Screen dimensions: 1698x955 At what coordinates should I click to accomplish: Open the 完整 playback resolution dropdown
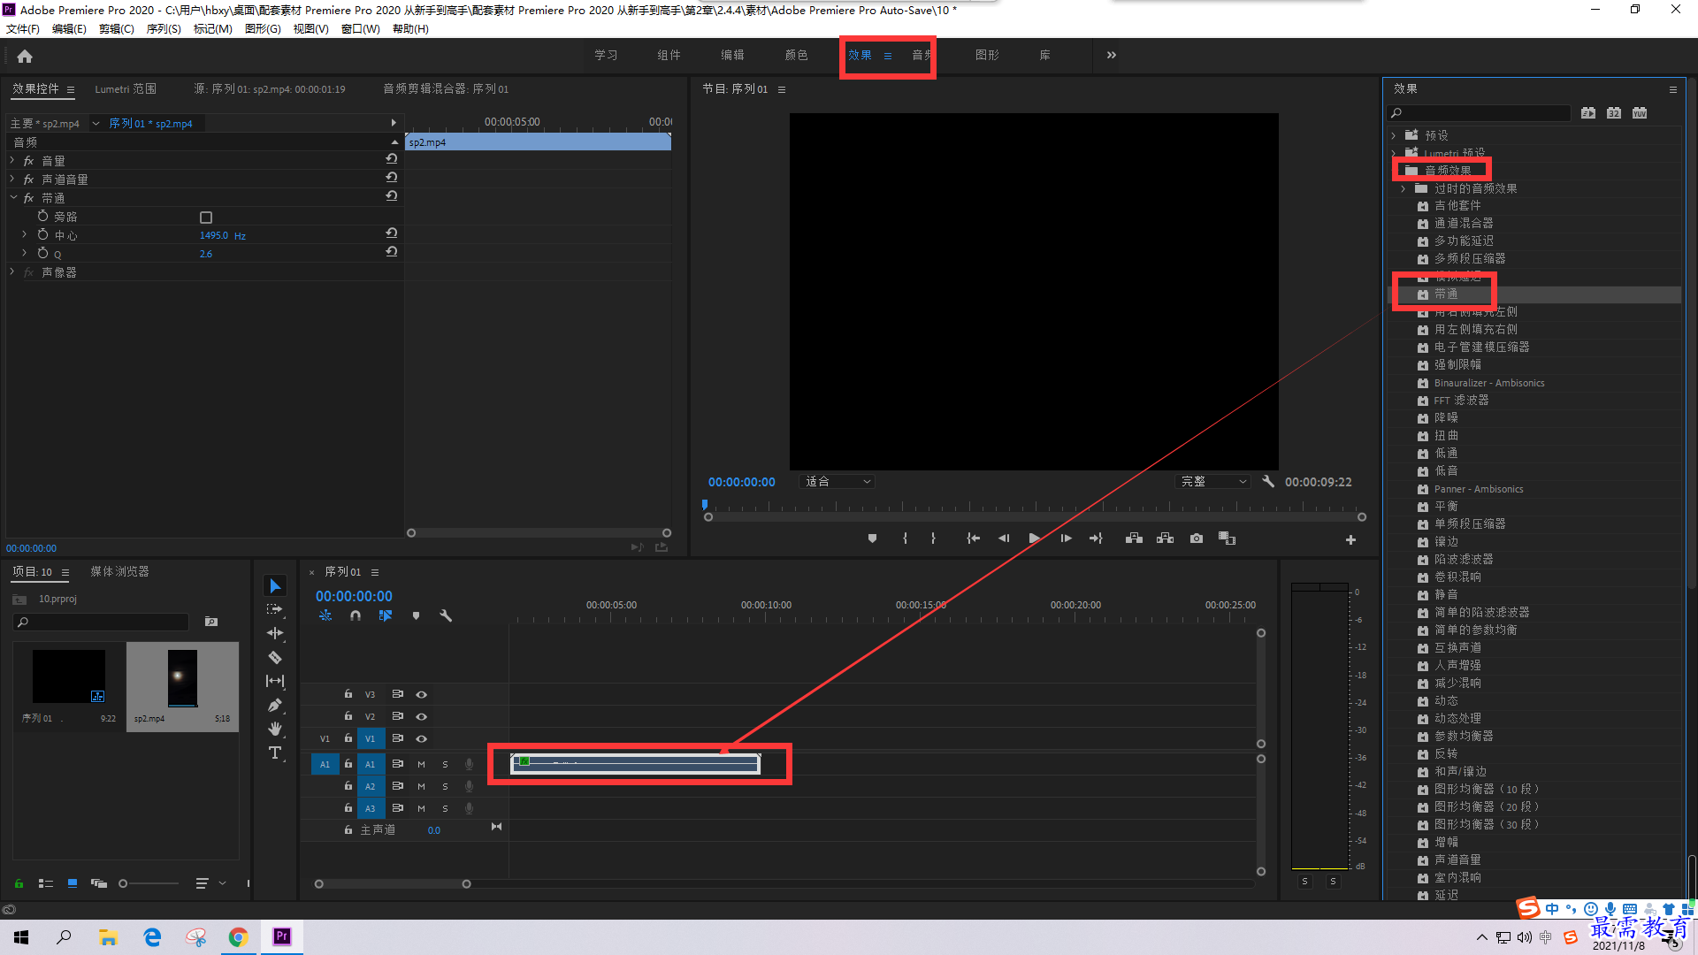(1213, 481)
